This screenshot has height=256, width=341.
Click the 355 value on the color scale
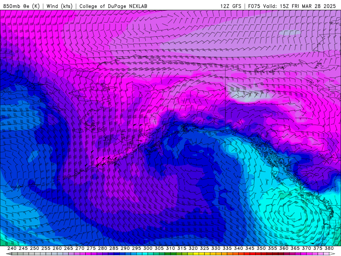coord(272,248)
